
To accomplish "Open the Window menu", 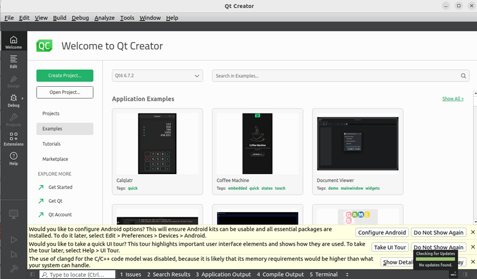I will 150,17.
